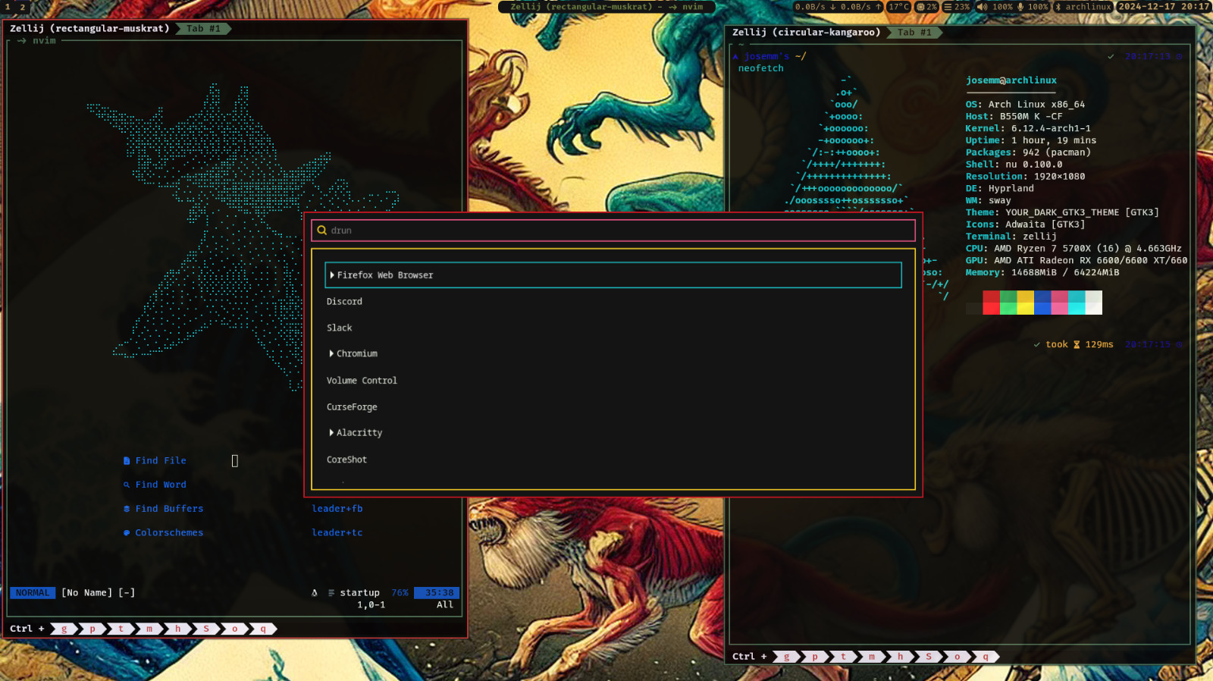
Task: Open Volume Control from the launcher
Action: 362,381
